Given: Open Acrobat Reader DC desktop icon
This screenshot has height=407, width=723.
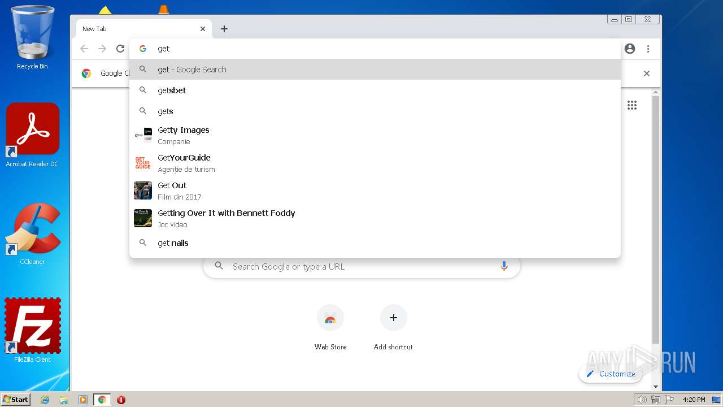Looking at the screenshot, I should [32, 135].
